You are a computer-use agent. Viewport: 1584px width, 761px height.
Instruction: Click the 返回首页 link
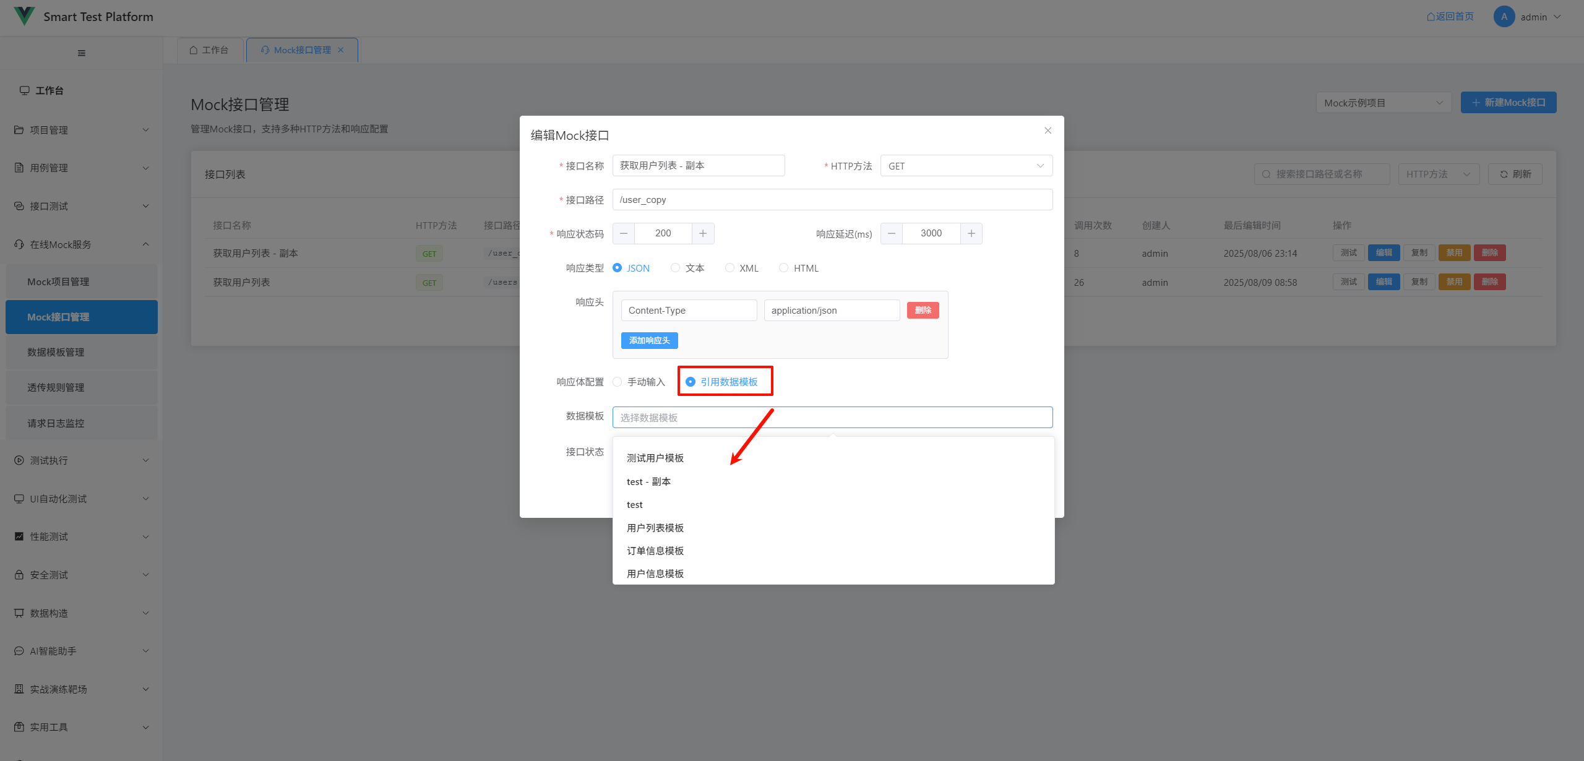click(1450, 17)
